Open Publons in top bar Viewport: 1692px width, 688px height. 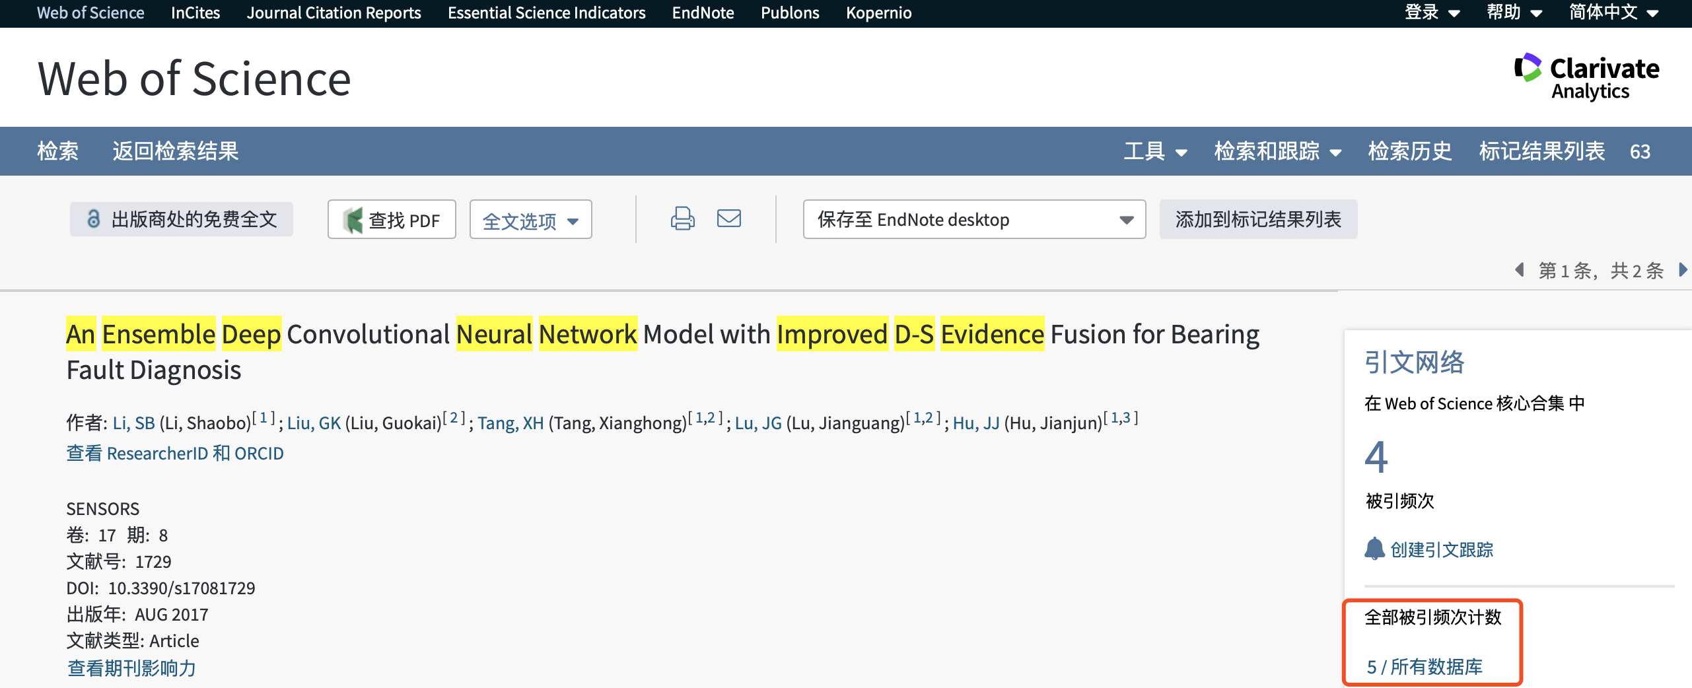point(790,13)
